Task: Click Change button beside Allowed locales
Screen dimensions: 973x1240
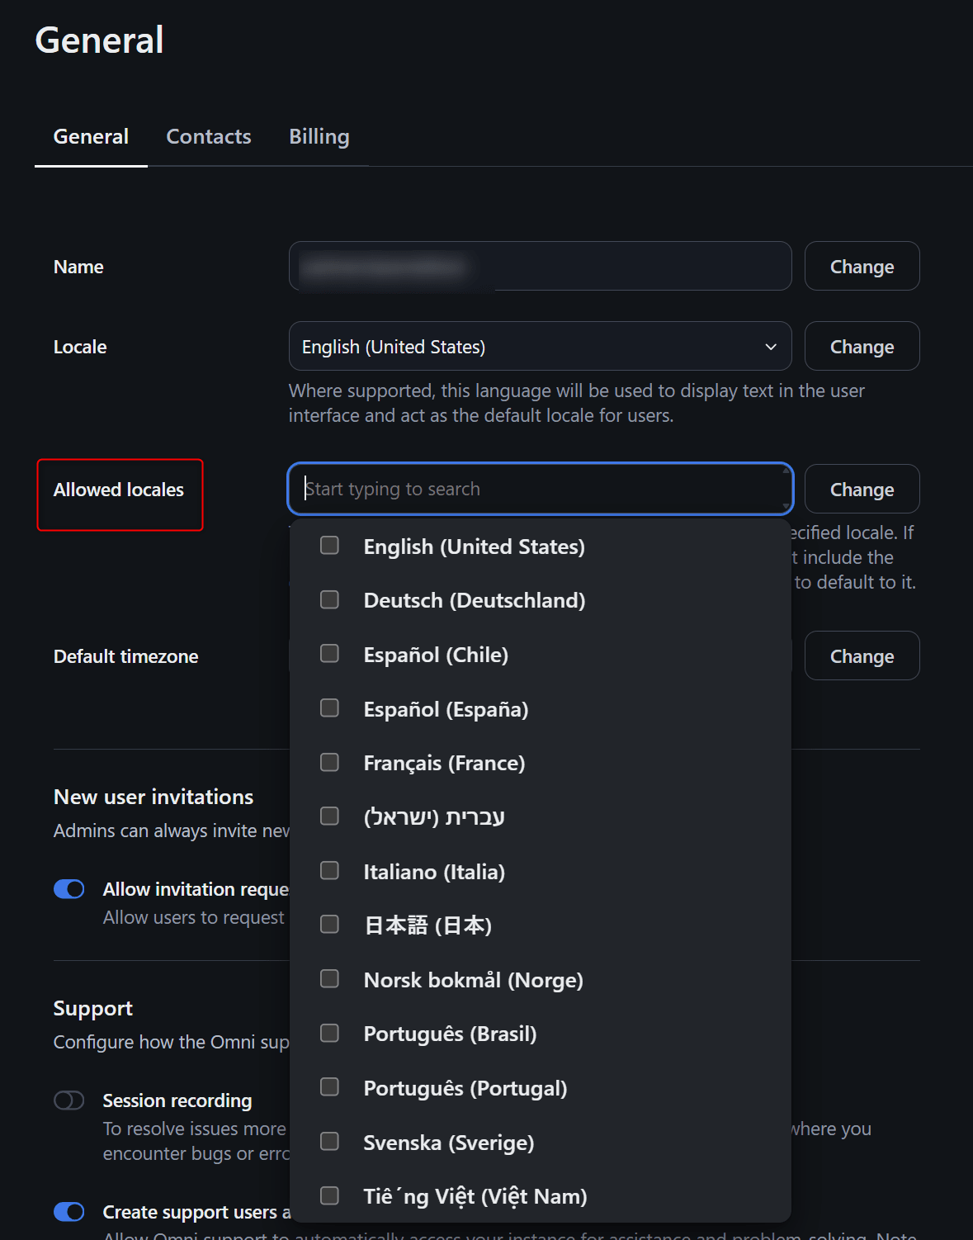Action: pyautogui.click(x=862, y=490)
